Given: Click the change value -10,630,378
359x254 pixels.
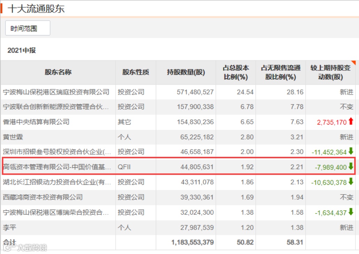Looking at the screenshot, I should (x=329, y=182).
